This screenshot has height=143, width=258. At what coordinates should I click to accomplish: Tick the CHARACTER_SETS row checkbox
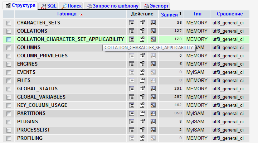click(9, 23)
